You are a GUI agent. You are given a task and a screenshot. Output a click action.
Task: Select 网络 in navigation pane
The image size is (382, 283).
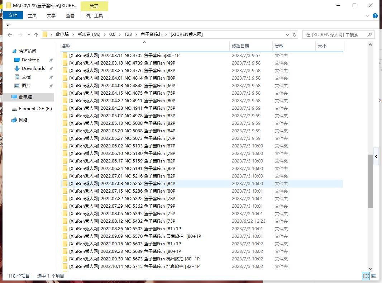click(x=23, y=120)
